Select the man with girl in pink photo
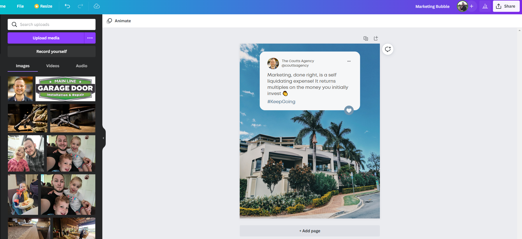The height and width of the screenshot is (239, 522). pyautogui.click(x=26, y=153)
